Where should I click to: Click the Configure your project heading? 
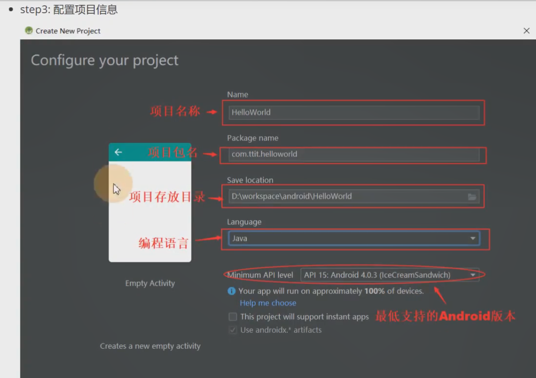tap(105, 60)
